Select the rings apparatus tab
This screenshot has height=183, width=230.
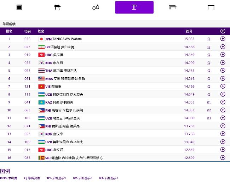click(96, 7)
